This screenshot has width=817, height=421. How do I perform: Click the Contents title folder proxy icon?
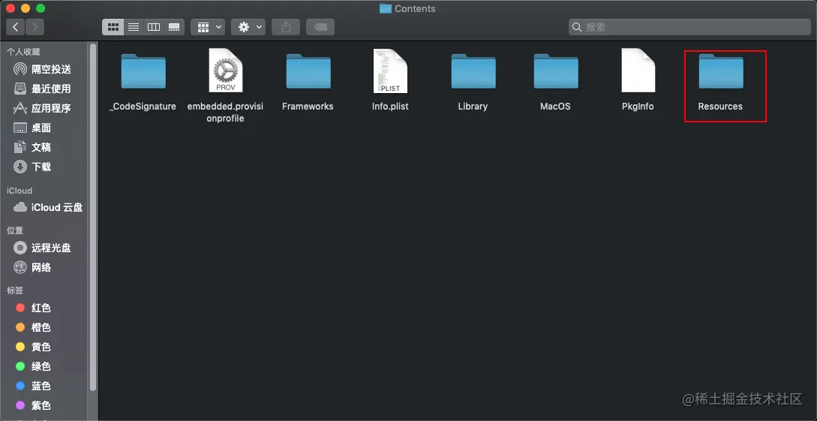point(386,8)
